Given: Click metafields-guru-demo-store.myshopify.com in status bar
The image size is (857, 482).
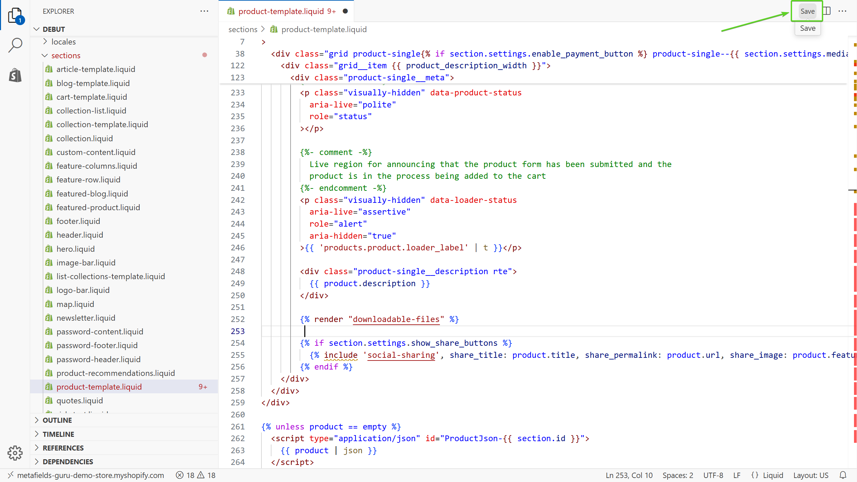Looking at the screenshot, I should point(90,475).
